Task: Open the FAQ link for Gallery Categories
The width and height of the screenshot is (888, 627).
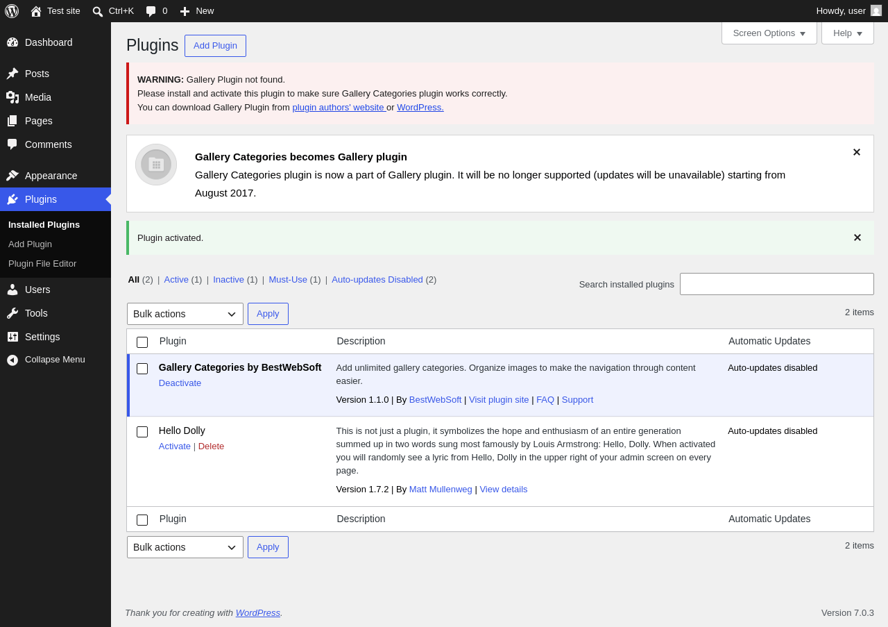Action: [545, 400]
